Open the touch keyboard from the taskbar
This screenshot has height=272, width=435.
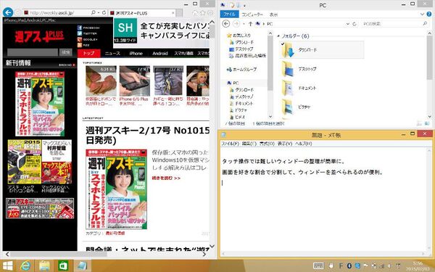(x=318, y=266)
